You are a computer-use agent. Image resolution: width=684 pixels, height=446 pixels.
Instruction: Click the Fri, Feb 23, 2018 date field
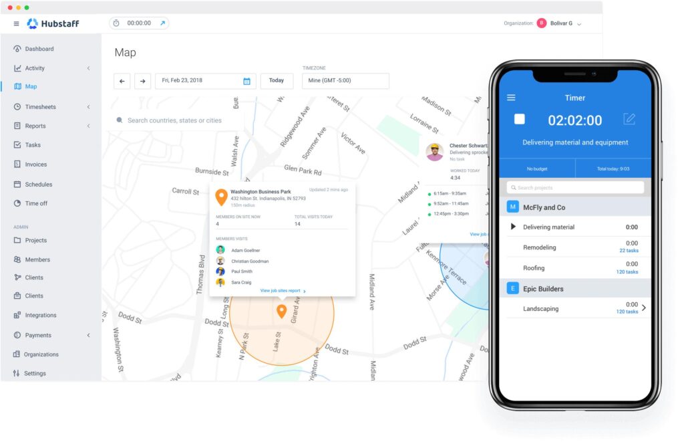[x=206, y=81]
